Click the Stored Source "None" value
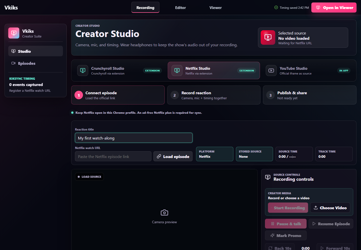361x250 pixels. click(243, 156)
